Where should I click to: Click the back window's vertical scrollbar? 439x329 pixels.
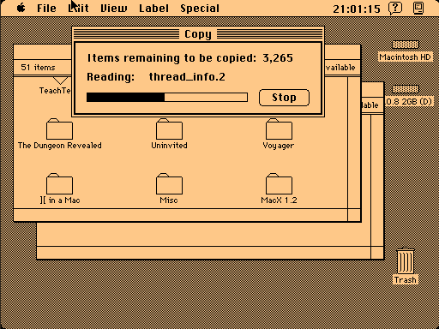(x=377, y=180)
